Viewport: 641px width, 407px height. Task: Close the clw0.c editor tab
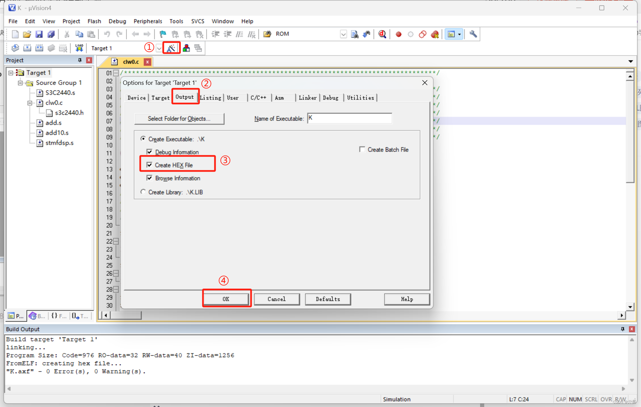(x=147, y=62)
